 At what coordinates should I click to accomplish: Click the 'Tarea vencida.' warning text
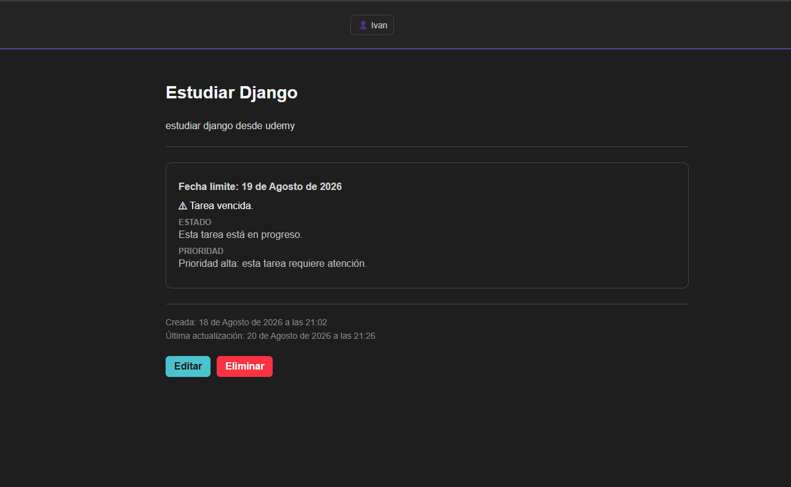click(x=222, y=206)
